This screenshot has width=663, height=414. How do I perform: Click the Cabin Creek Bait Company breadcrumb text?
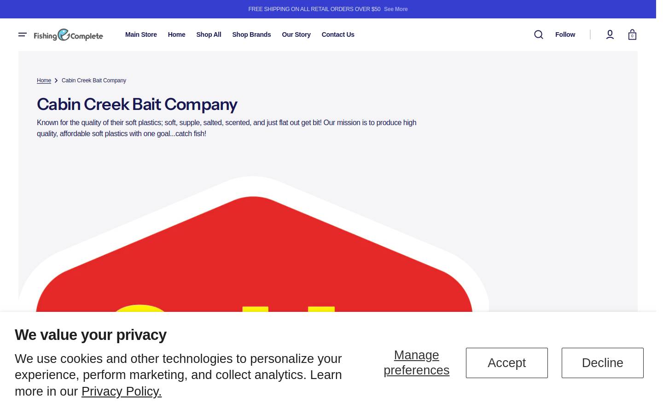pyautogui.click(x=94, y=80)
